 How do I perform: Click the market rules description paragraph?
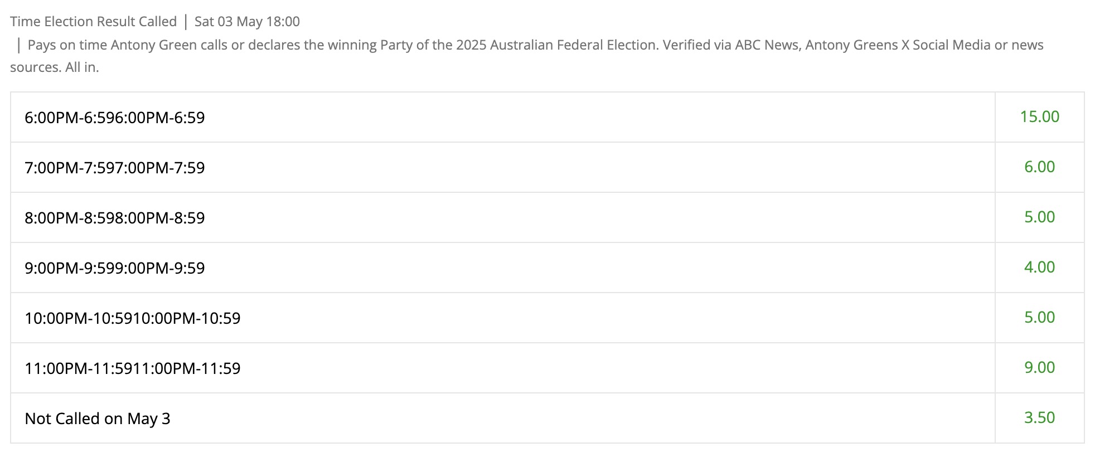tap(527, 56)
